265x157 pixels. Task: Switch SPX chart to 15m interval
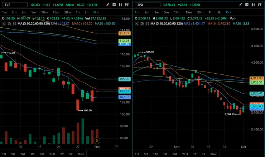189,12
